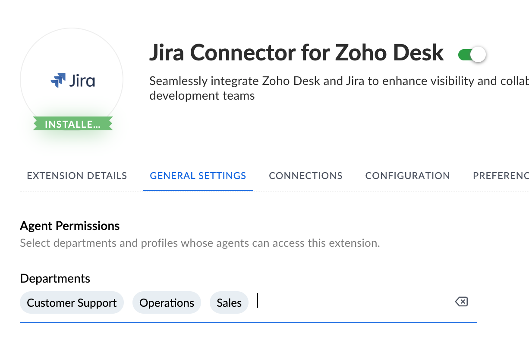Click the Jira Connector for Zoho Desk title
The image size is (529, 340).
[296, 53]
